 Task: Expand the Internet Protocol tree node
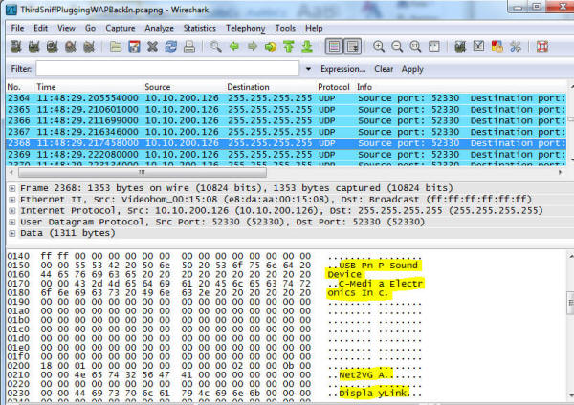click(x=12, y=211)
